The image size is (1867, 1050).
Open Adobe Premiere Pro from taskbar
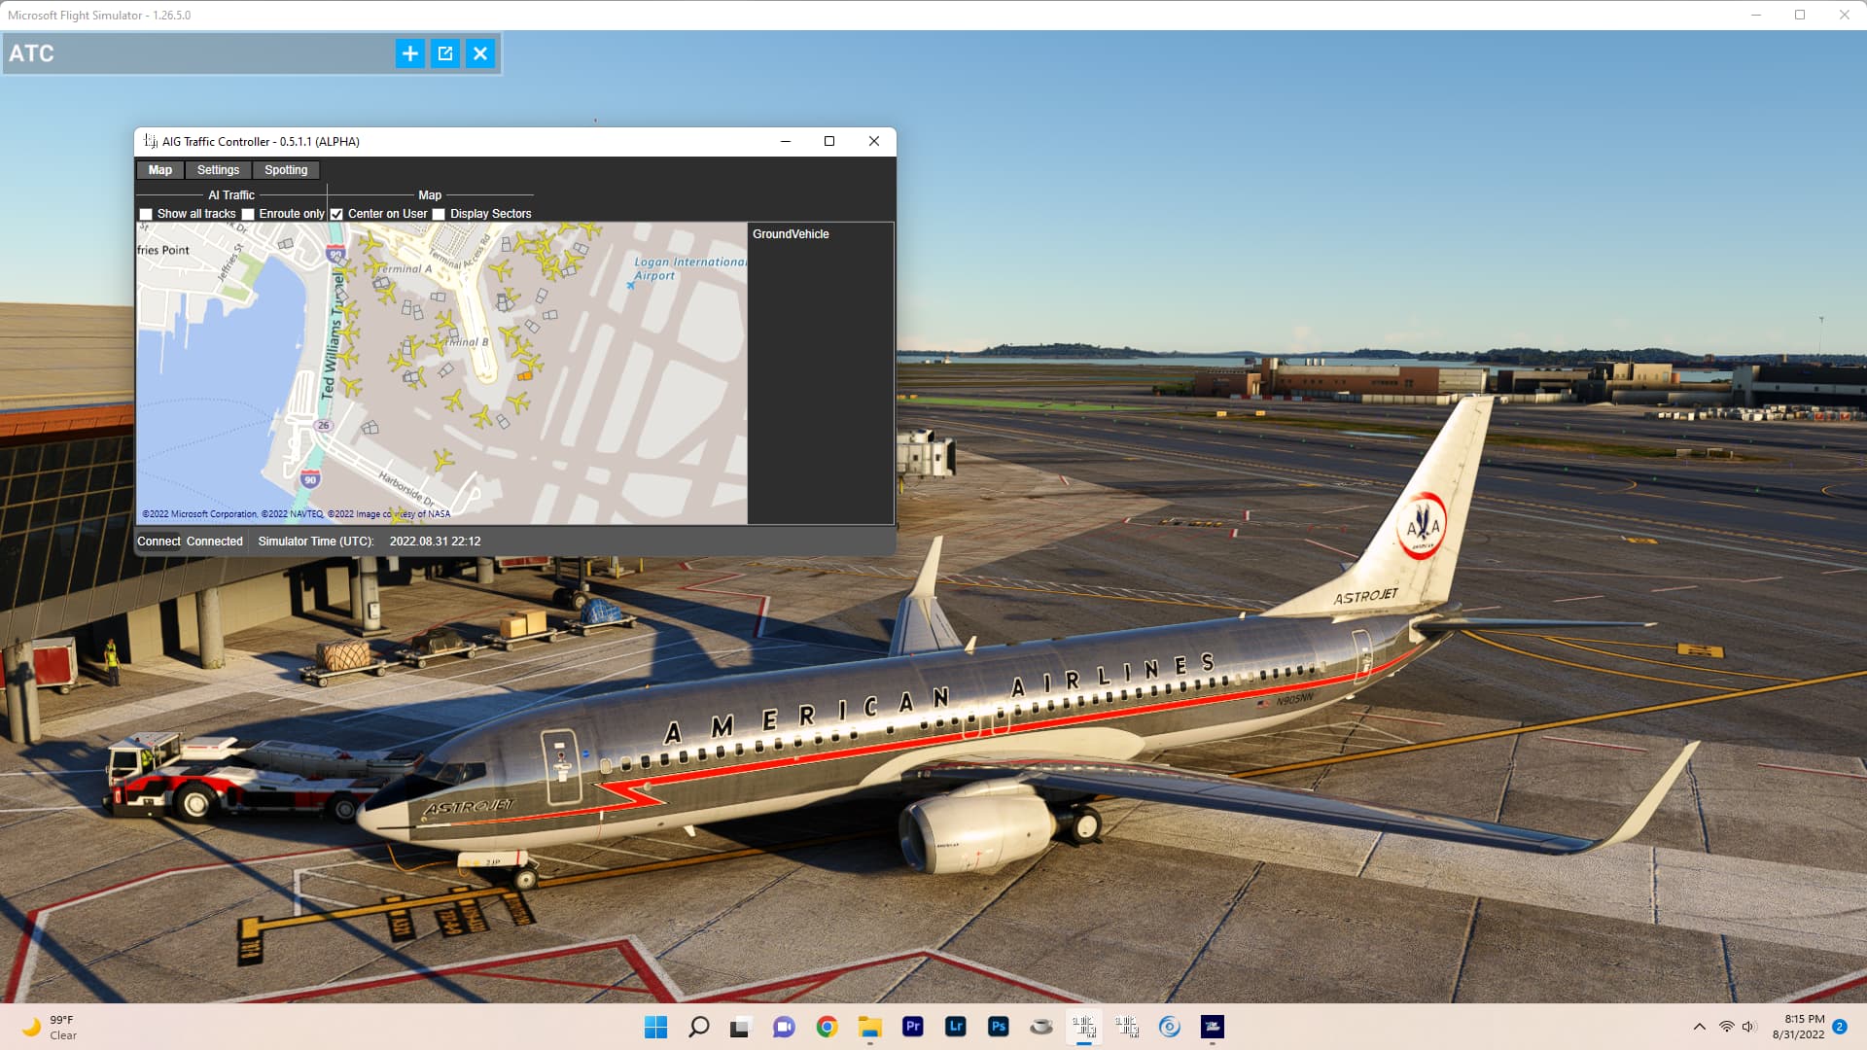click(912, 1027)
